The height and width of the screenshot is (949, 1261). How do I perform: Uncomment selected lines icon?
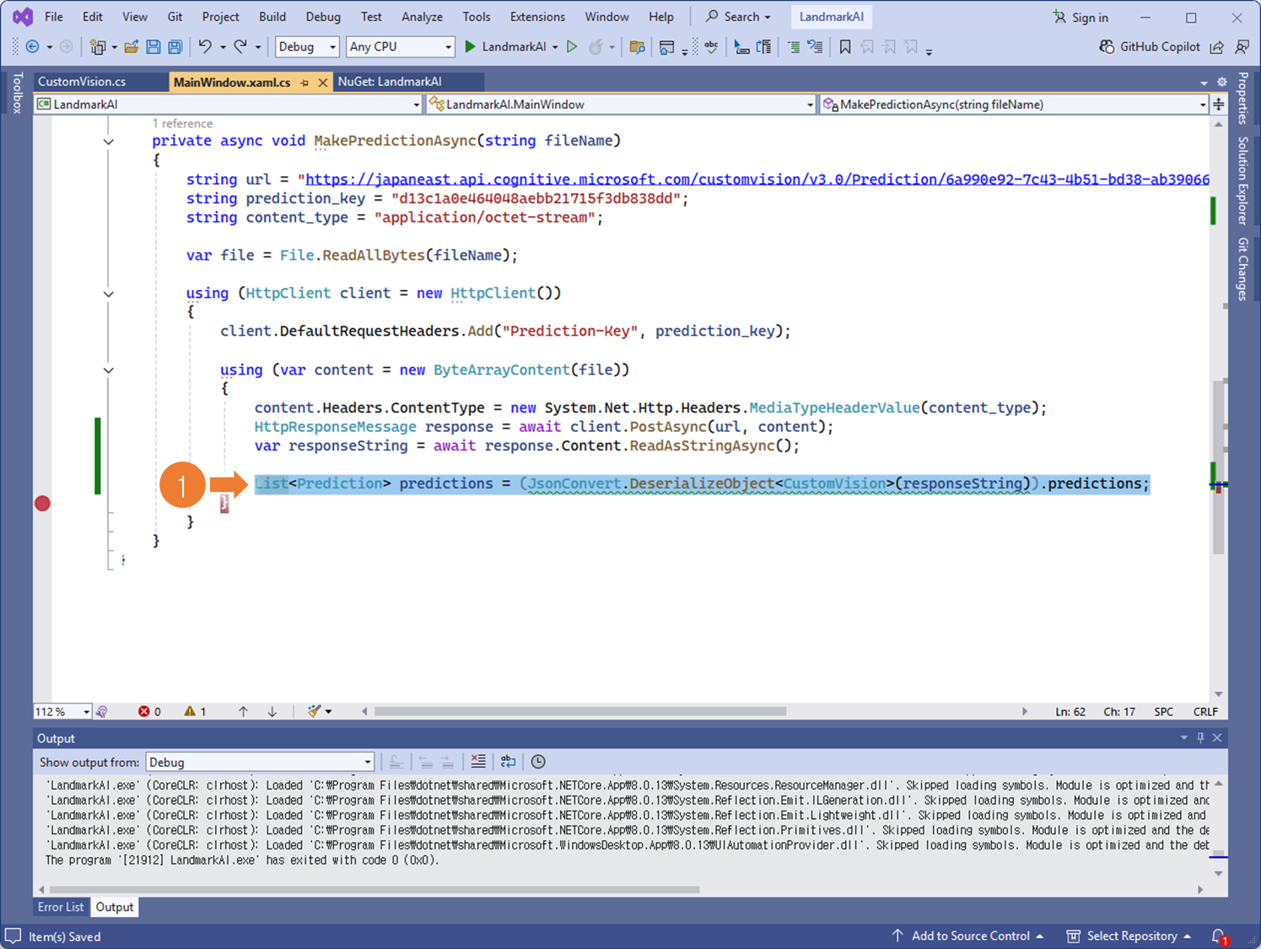click(x=815, y=47)
